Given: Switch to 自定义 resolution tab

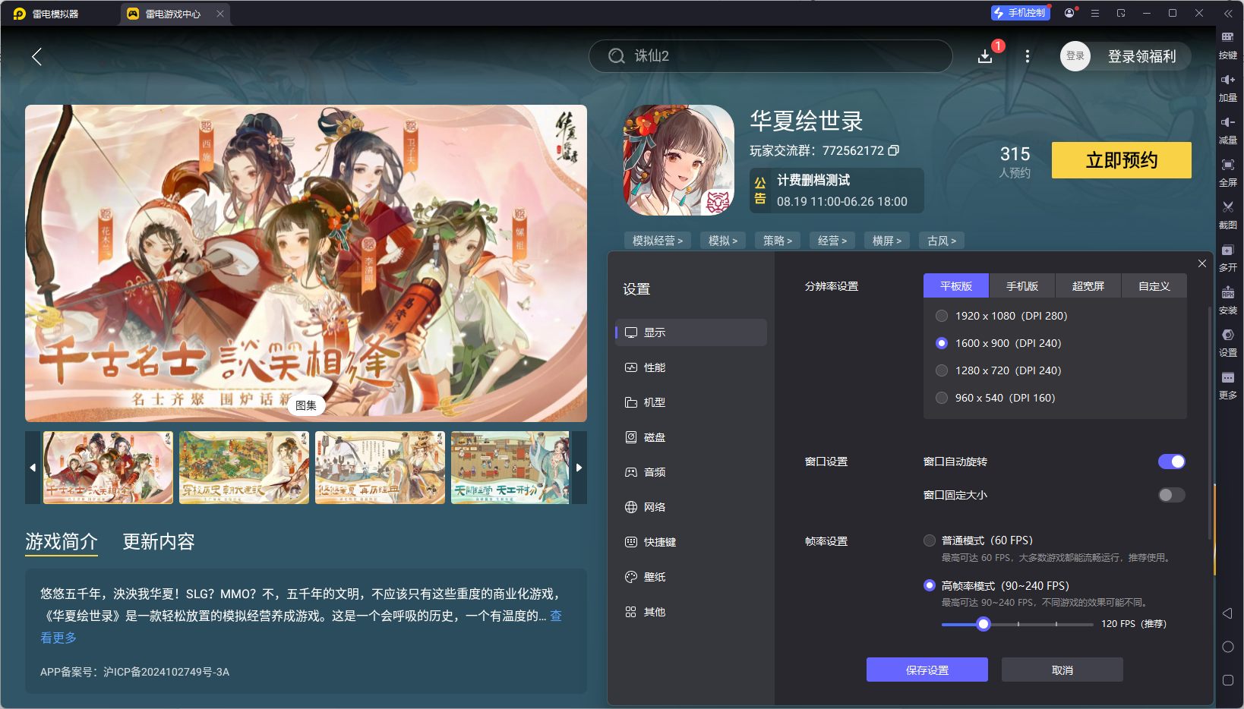Looking at the screenshot, I should 1154,286.
